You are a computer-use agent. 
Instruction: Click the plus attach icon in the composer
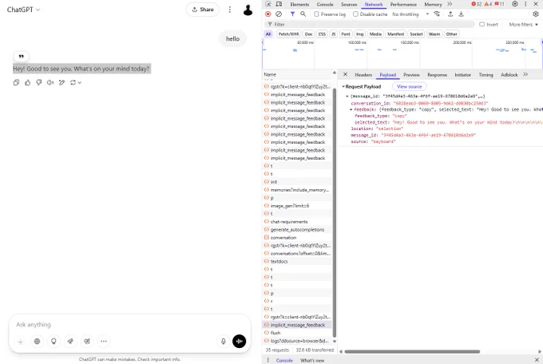[21, 342]
